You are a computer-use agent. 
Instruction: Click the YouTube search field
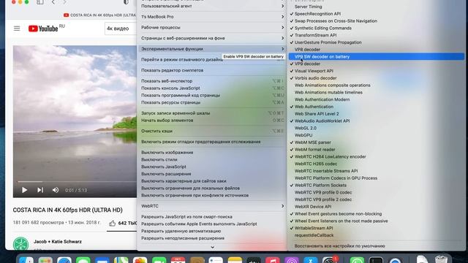coord(121,28)
